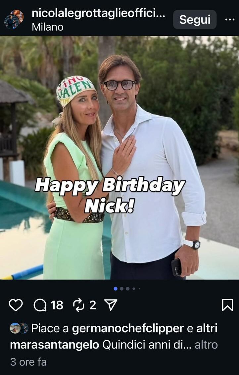239x375 pixels.
Task: Open comments via the speech bubble icon
Action: click(40, 305)
